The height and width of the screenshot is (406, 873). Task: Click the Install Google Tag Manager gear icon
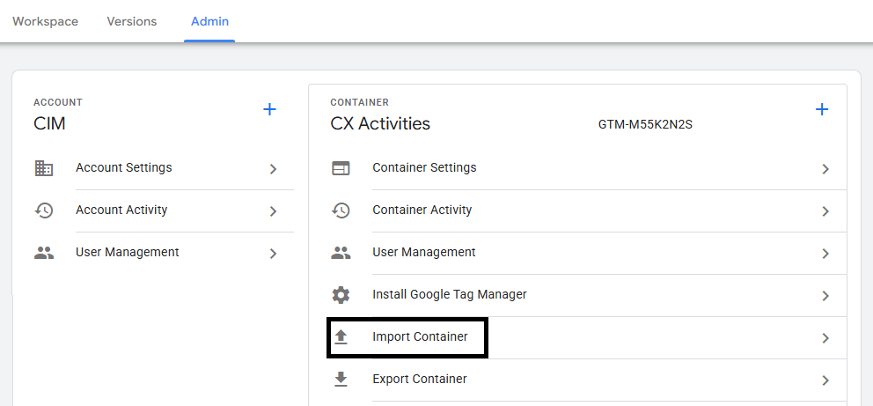(341, 295)
